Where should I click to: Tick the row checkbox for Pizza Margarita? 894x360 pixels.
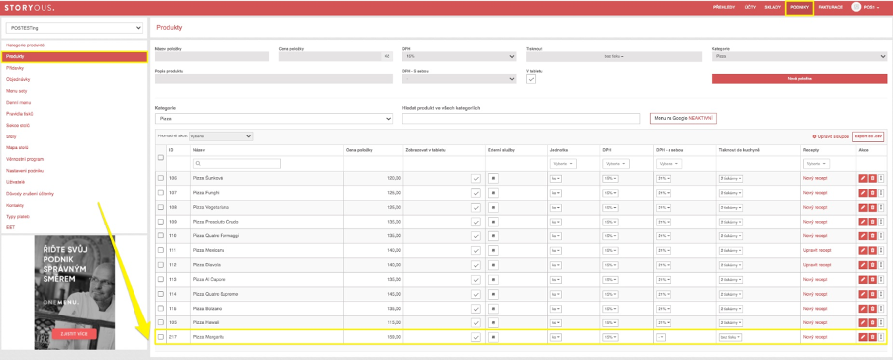[161, 337]
